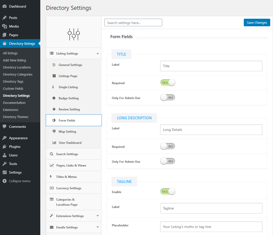Open Directory Themes submenu link

coord(16,117)
